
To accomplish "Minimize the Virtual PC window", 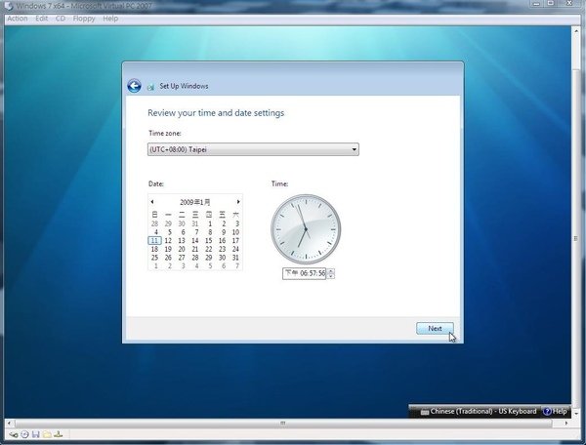I will 537,3.
